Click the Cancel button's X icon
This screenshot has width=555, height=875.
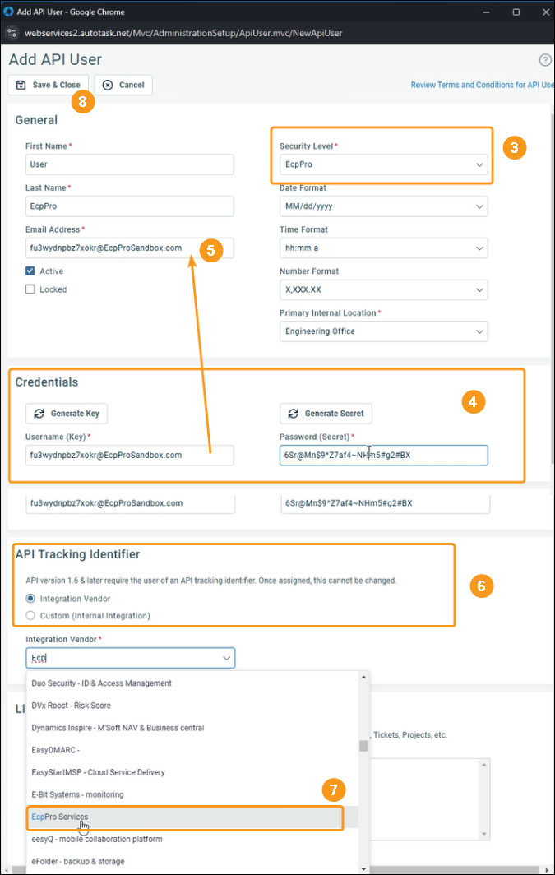point(108,85)
